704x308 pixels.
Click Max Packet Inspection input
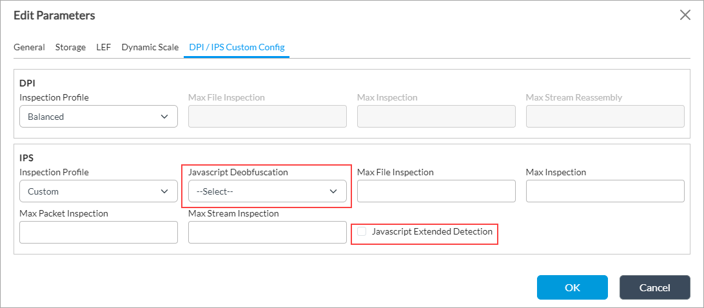(98, 233)
